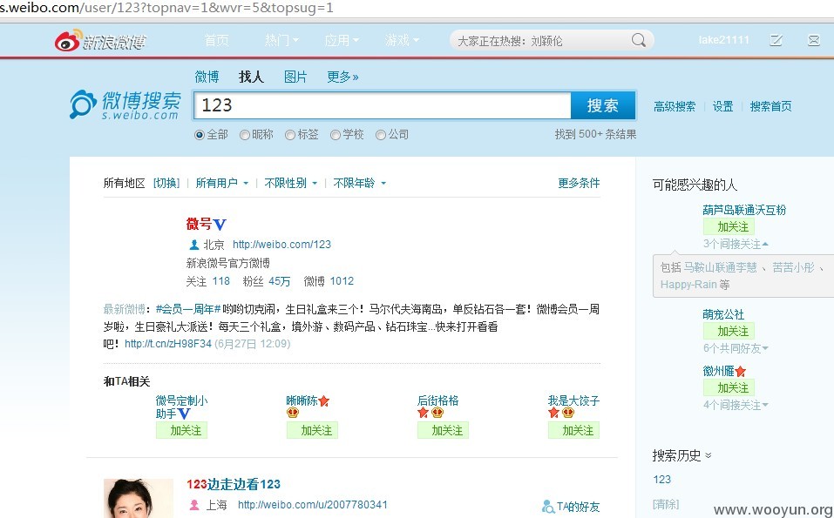Follow 葫芦岛联通沃互粉 with 加关注
The height and width of the screenshot is (518, 834).
[729, 227]
